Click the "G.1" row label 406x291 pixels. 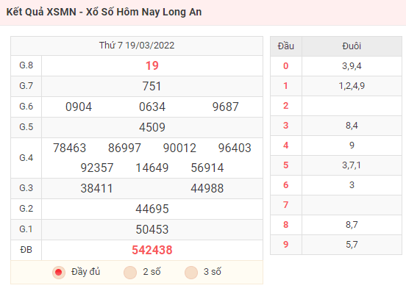point(26,229)
